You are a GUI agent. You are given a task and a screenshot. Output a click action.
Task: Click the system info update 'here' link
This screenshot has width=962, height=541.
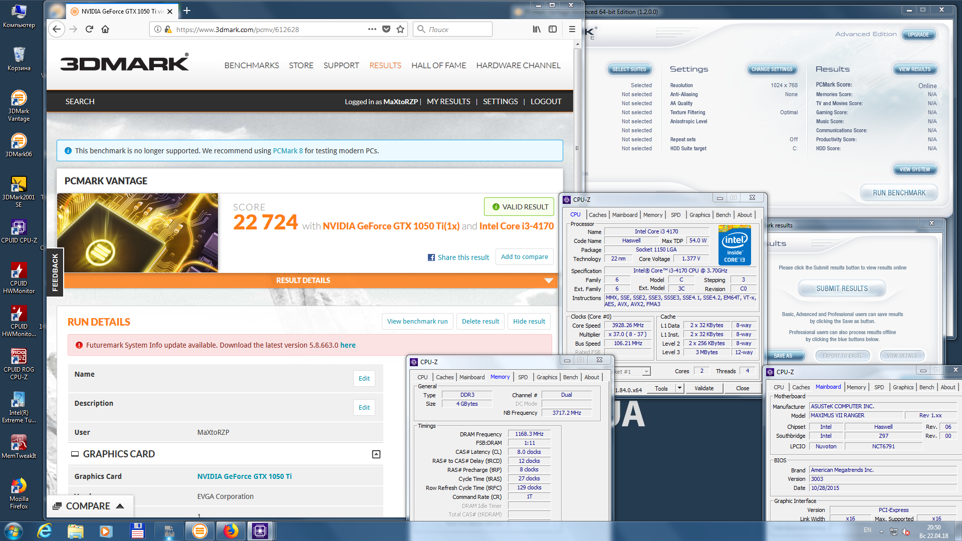click(348, 345)
